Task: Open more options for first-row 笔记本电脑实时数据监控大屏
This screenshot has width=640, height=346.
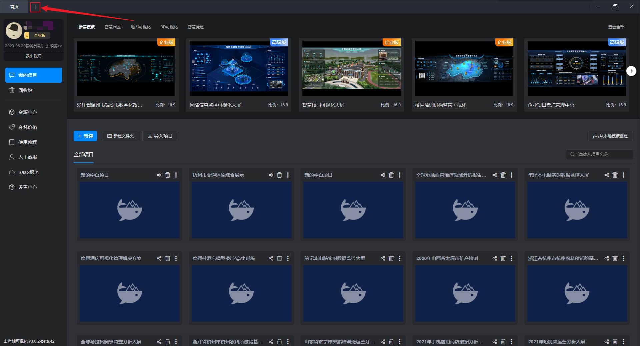Action: coord(623,175)
